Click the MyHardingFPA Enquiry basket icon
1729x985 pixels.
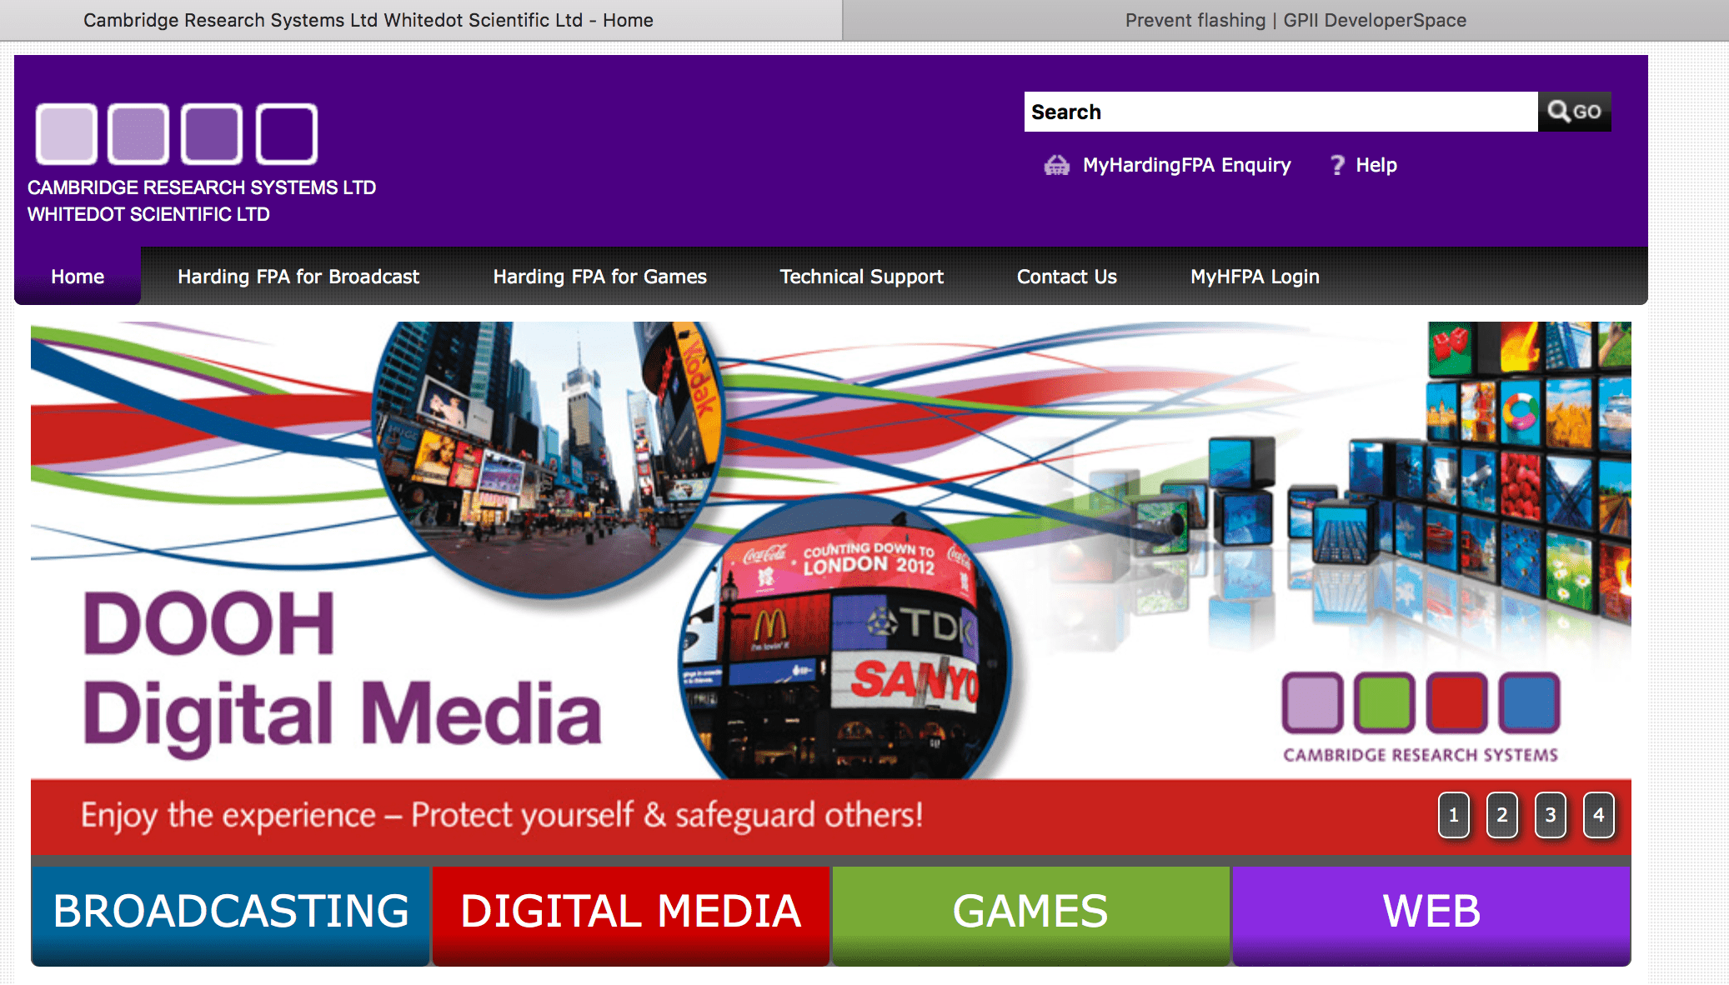coord(1056,165)
